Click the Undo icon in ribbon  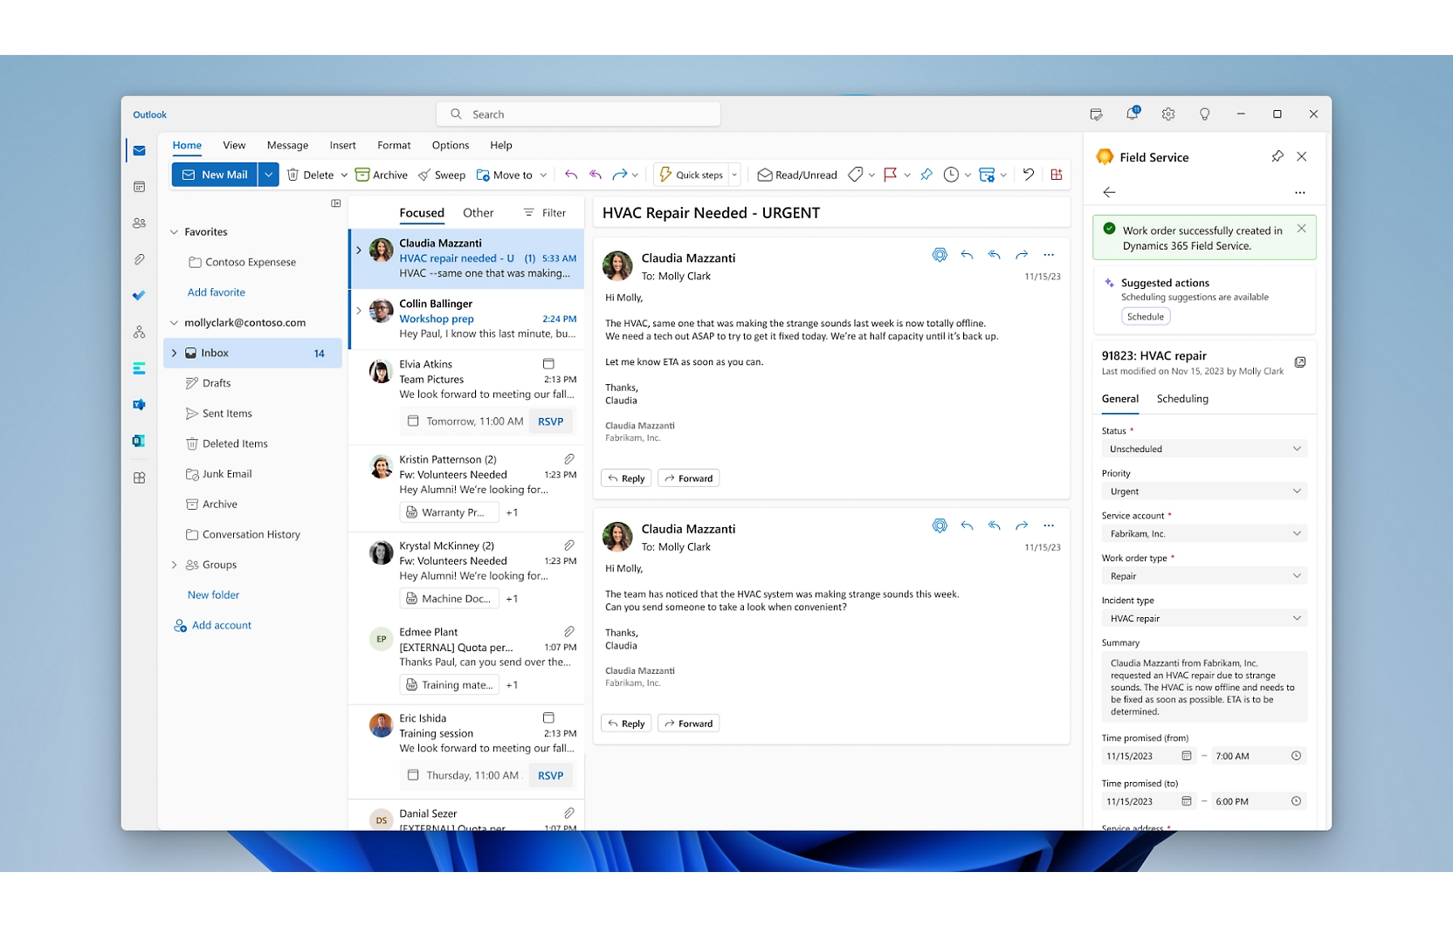pos(1029,175)
